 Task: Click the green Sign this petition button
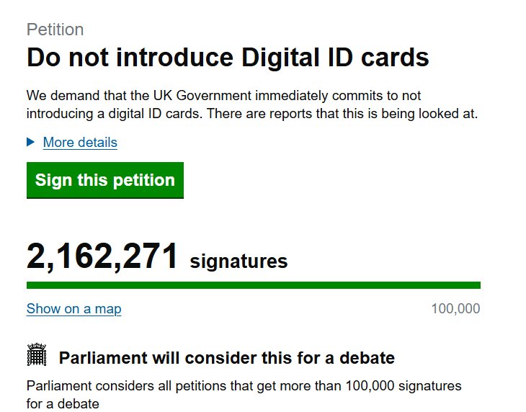(x=105, y=180)
